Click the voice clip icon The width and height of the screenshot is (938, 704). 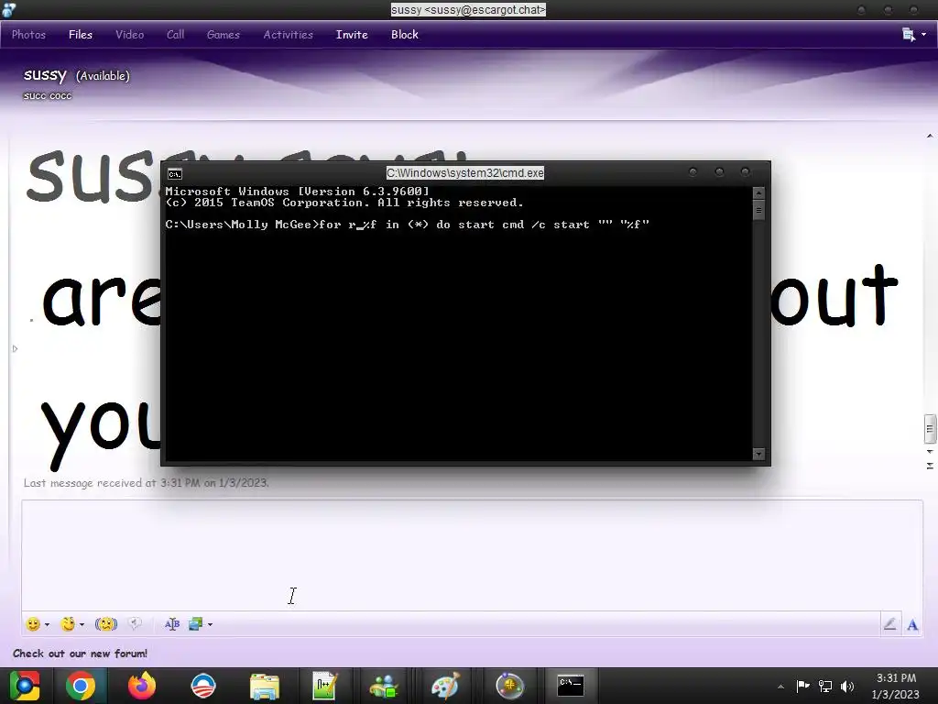(136, 623)
